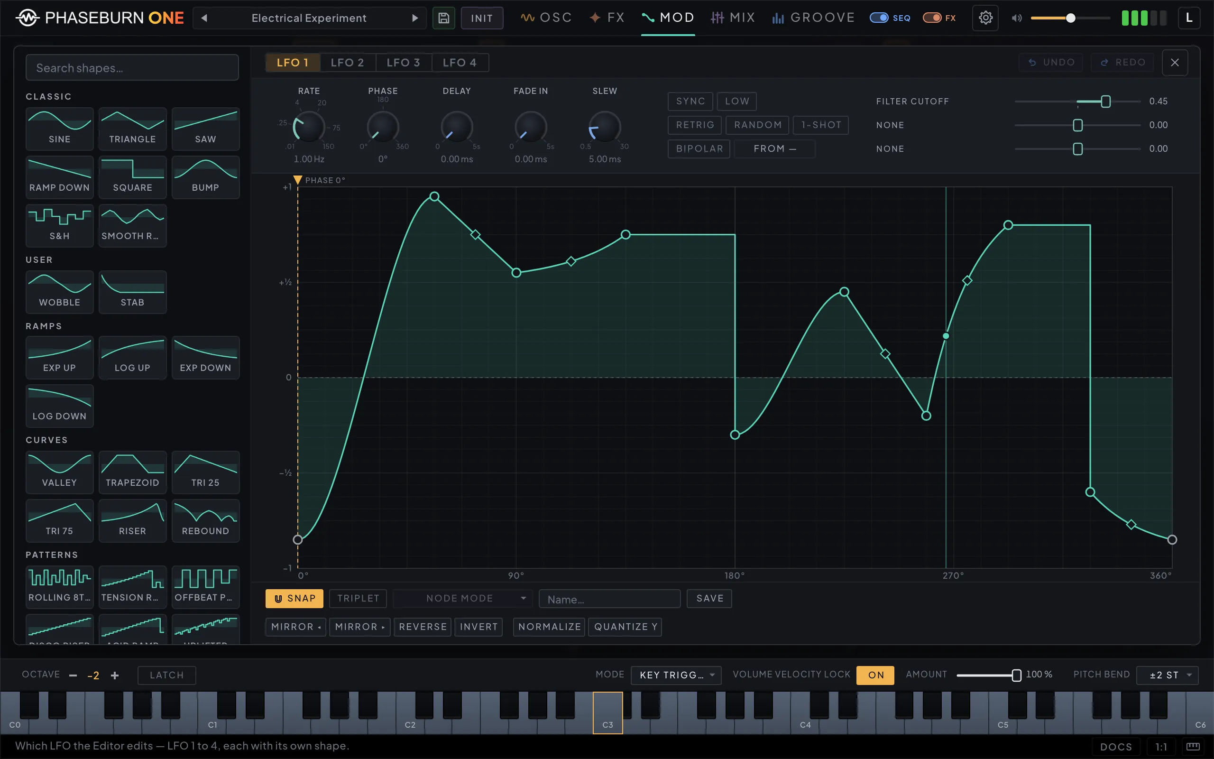This screenshot has height=759, width=1214.
Task: Pick the Ramp Down shape preset
Action: (x=59, y=176)
